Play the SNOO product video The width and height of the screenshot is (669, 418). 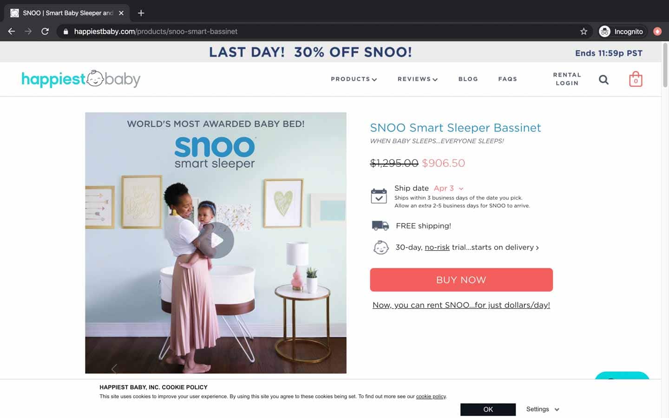216,240
